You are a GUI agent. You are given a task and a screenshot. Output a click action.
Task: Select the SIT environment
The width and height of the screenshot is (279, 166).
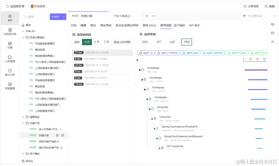pyautogui.click(x=159, y=42)
